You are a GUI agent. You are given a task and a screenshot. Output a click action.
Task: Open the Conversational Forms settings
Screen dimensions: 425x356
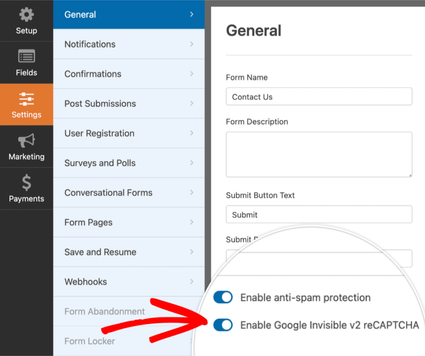[108, 193]
